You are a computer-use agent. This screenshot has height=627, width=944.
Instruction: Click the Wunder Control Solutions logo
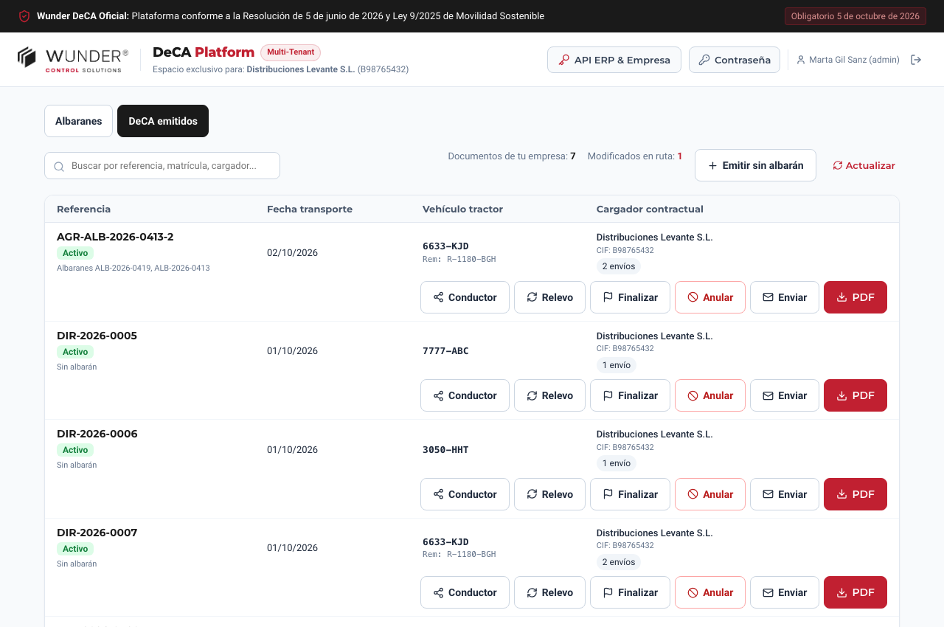(x=73, y=60)
